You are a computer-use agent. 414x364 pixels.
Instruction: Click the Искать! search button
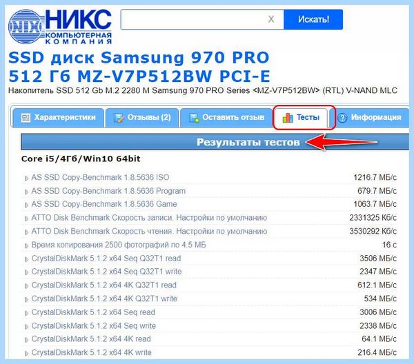tap(313, 19)
